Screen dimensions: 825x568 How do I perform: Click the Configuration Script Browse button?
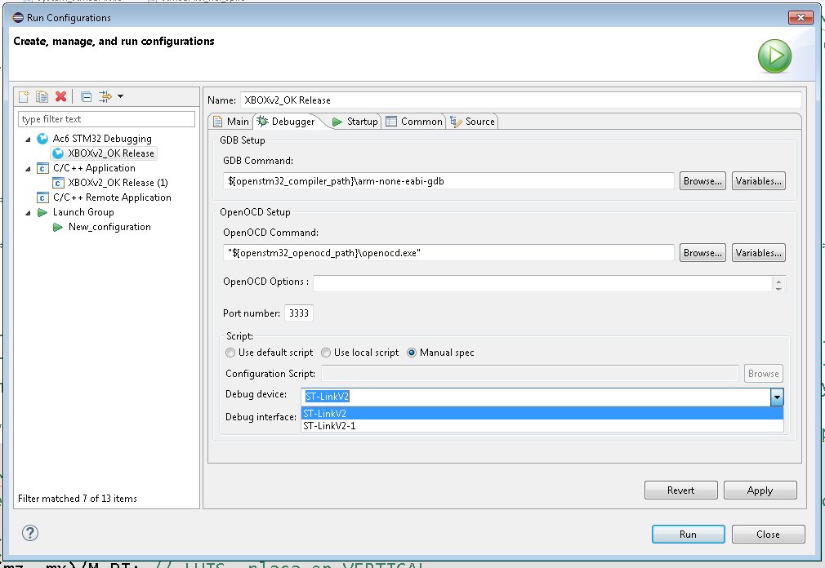(x=764, y=374)
